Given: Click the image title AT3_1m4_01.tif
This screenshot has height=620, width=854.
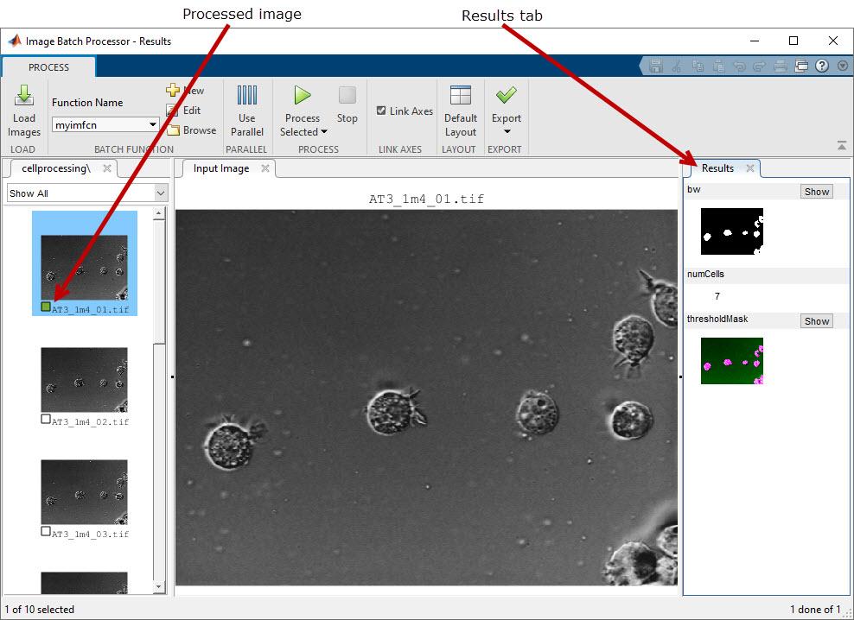Looking at the screenshot, I should (426, 199).
